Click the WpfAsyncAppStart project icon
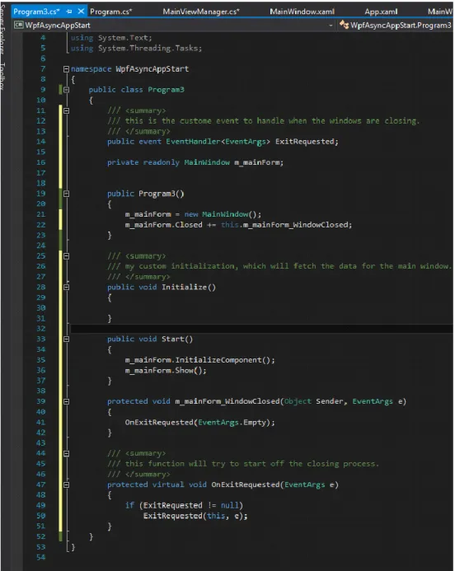 click(19, 25)
